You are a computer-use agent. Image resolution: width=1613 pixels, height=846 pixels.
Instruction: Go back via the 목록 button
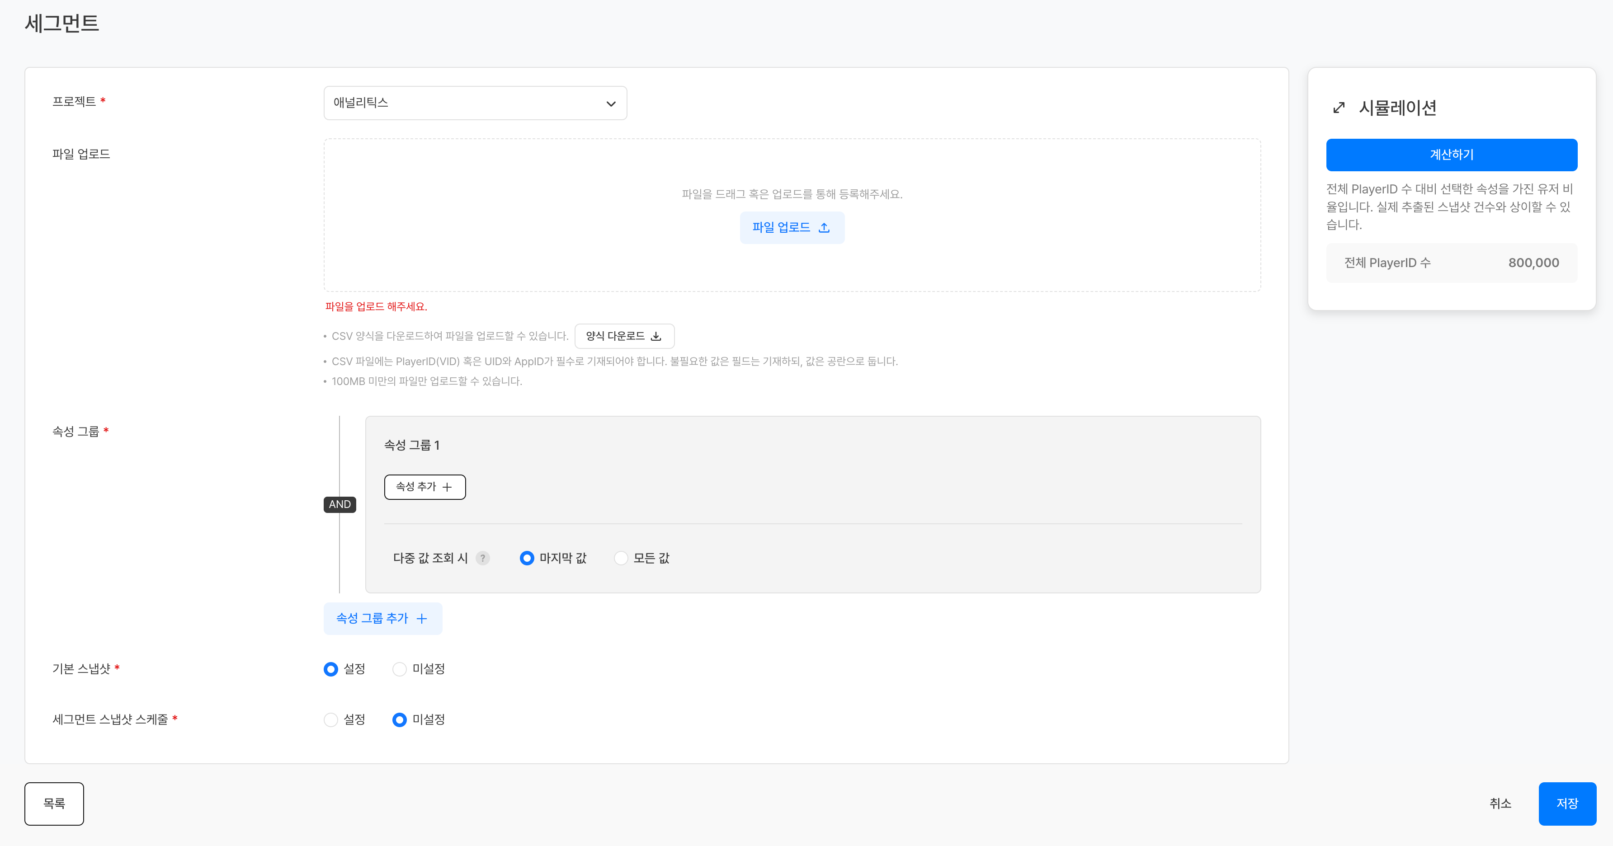point(54,804)
